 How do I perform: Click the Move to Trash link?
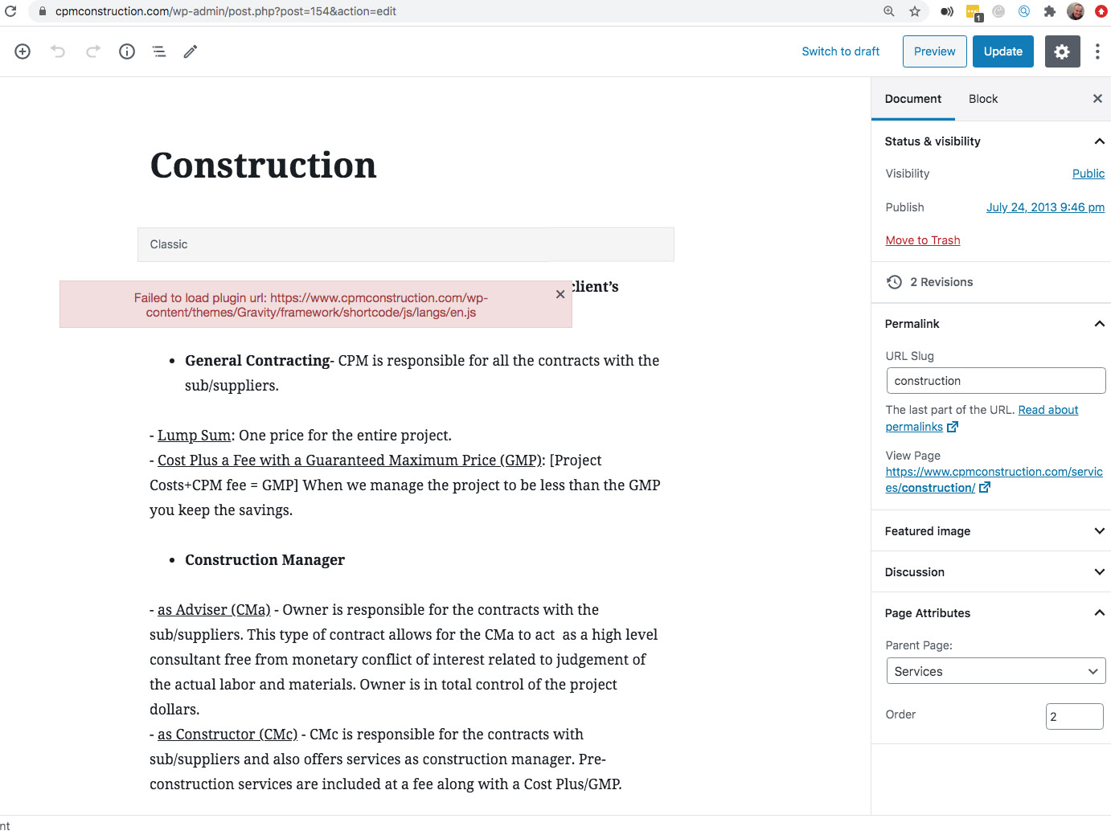click(x=922, y=240)
